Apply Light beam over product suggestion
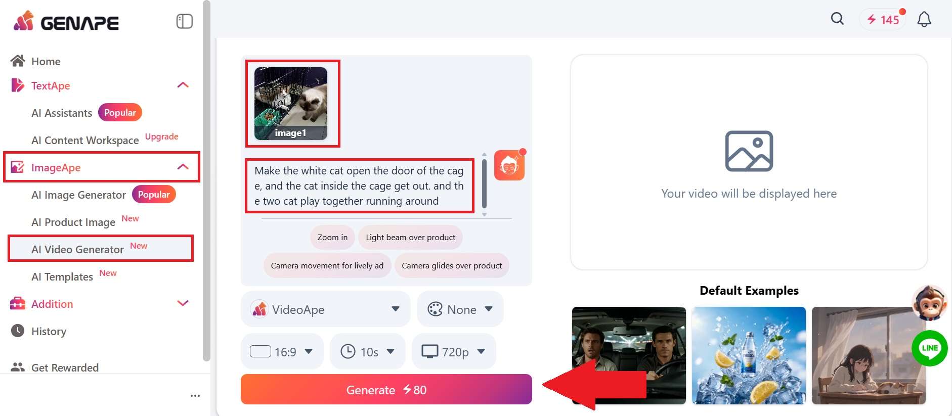952x416 pixels. pyautogui.click(x=410, y=237)
